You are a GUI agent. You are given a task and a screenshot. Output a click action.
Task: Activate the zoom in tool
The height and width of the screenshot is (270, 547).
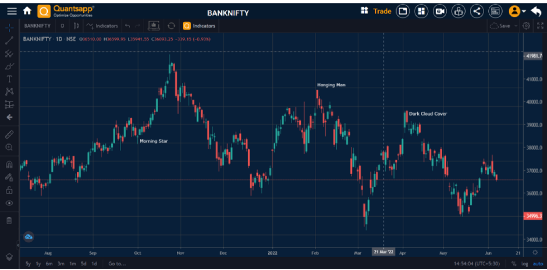point(9,147)
